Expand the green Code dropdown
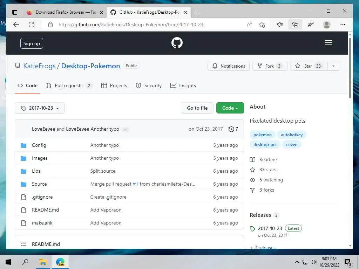Screen dimensions: 359x269 point(230,108)
